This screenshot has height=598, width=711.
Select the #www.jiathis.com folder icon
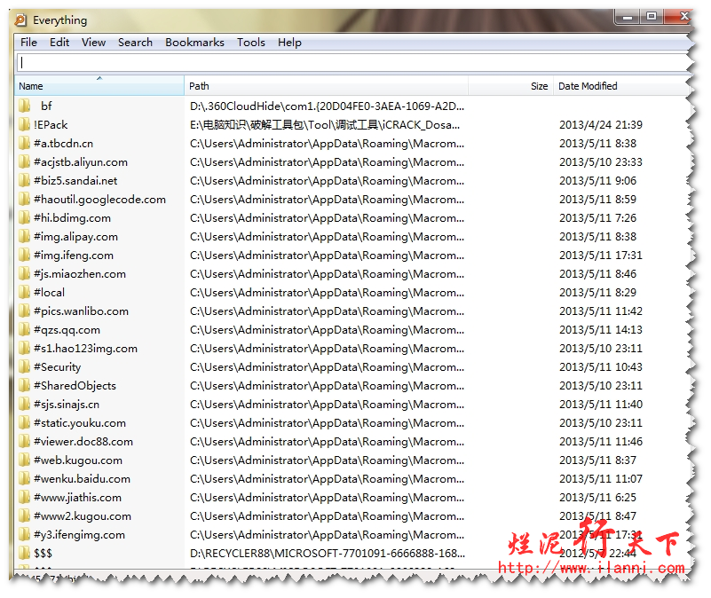click(x=25, y=498)
